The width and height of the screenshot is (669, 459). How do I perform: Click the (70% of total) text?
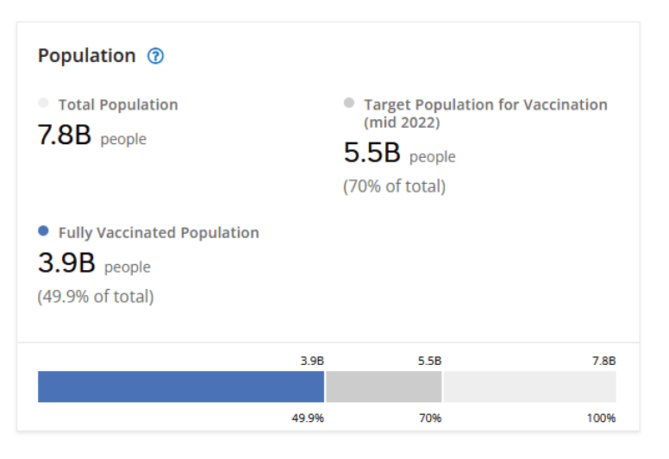click(394, 185)
